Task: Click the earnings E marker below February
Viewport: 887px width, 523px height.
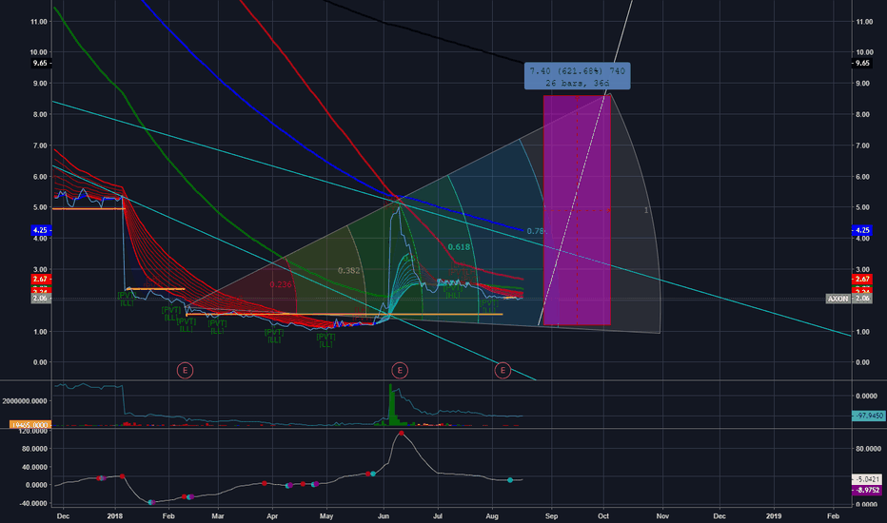Action: coord(185,370)
